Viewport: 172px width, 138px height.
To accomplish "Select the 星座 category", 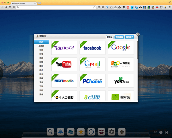I will (41, 94).
